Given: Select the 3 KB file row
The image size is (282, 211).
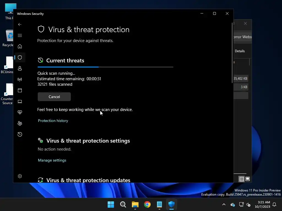Looking at the screenshot, I should coord(241,87).
